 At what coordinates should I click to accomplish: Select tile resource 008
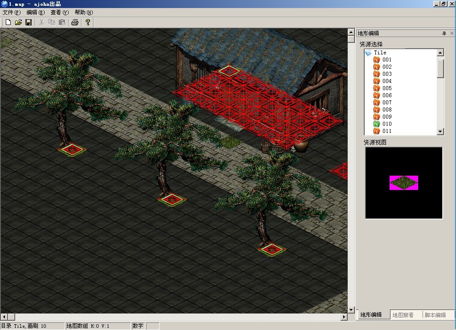387,109
